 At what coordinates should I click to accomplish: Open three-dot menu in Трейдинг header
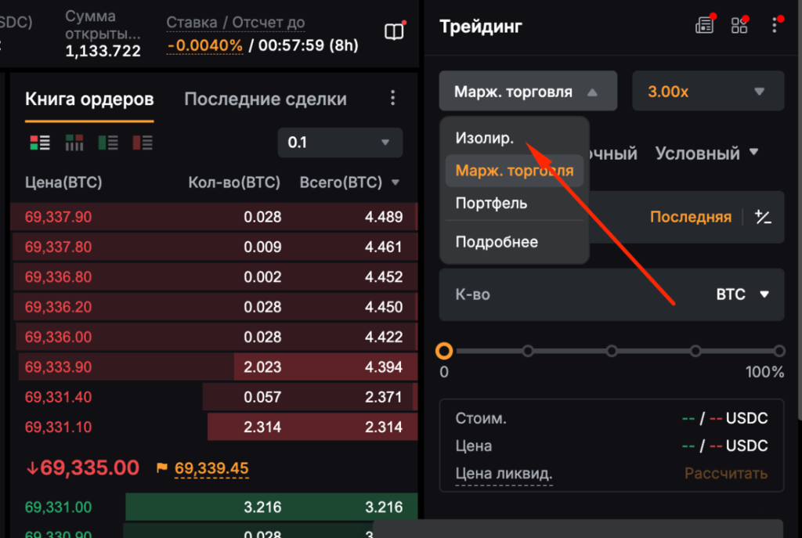pos(774,26)
